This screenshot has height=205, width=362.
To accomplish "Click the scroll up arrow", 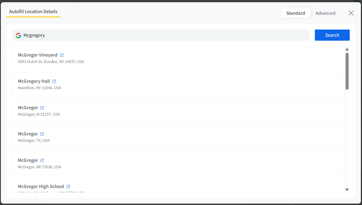I will pos(347,49).
